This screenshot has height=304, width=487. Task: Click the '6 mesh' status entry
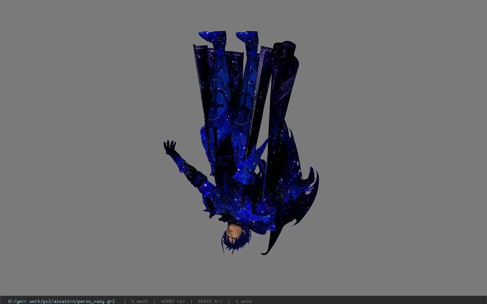tap(140, 301)
